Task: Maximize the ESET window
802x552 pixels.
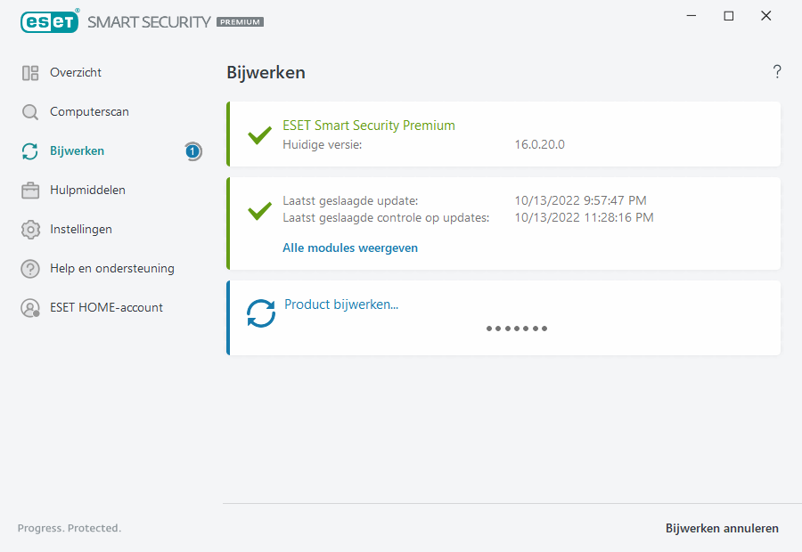Action: [x=729, y=16]
